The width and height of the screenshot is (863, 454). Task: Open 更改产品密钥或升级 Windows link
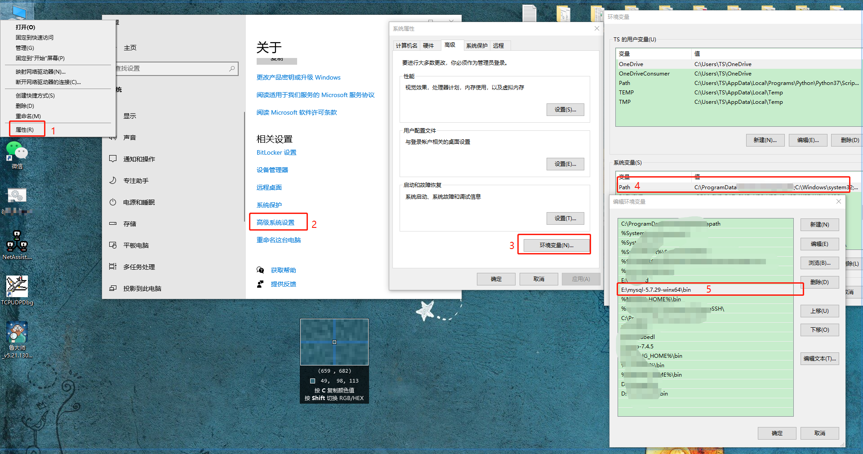(x=298, y=77)
